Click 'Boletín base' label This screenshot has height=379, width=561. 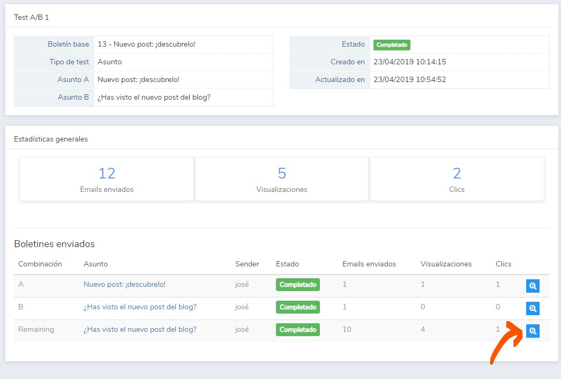(69, 44)
